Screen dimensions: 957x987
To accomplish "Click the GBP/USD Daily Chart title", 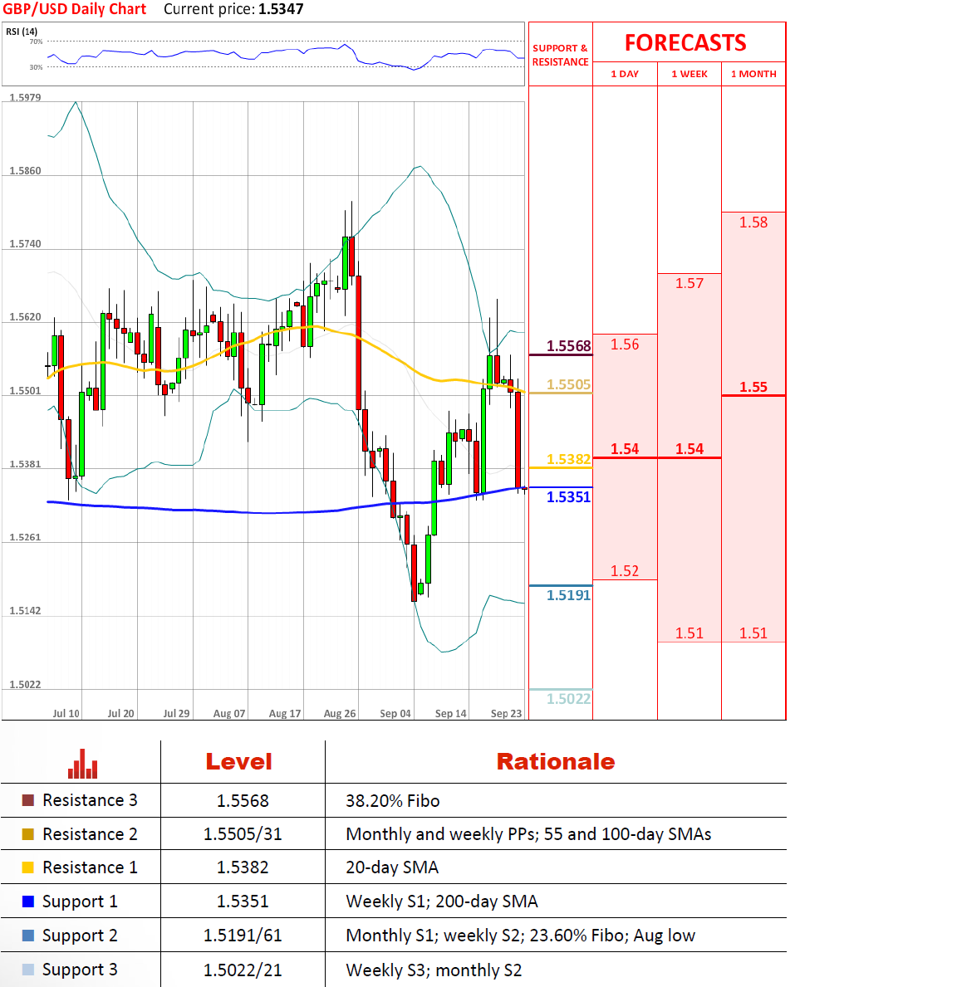I will click(74, 9).
